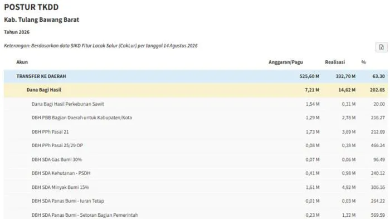This screenshot has width=390, height=219.
Task: Select the Dana Bagi Hasil row label
Action: 44,90
